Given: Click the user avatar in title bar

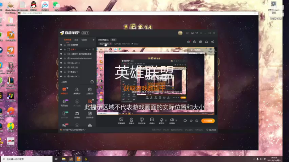Looking at the screenshot, I should pos(180,33).
